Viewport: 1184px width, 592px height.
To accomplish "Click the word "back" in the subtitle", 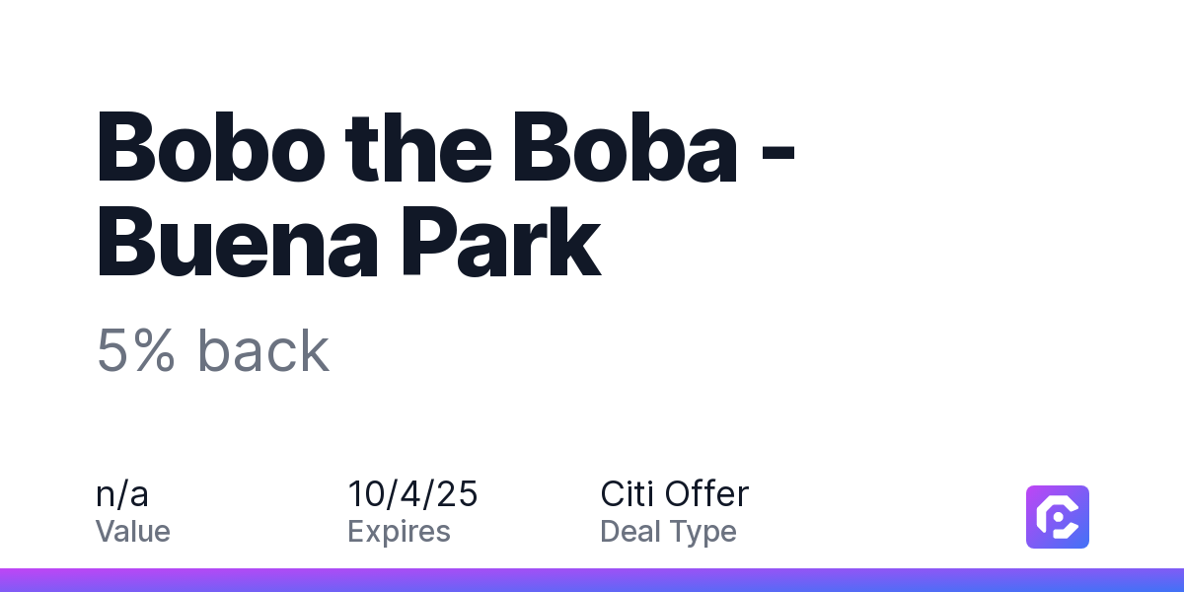I will click(263, 350).
